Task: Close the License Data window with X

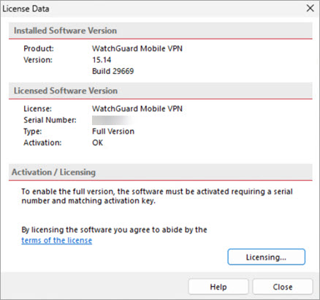Action: click(310, 9)
